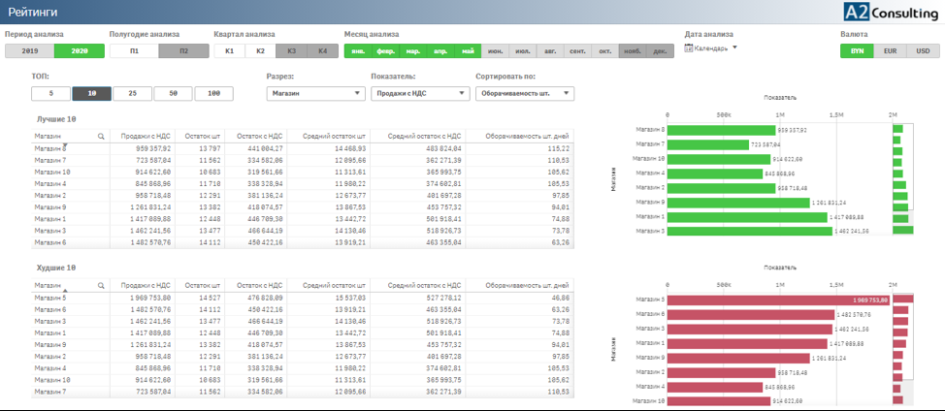
Task: Toggle month февр.
Action: 386,51
